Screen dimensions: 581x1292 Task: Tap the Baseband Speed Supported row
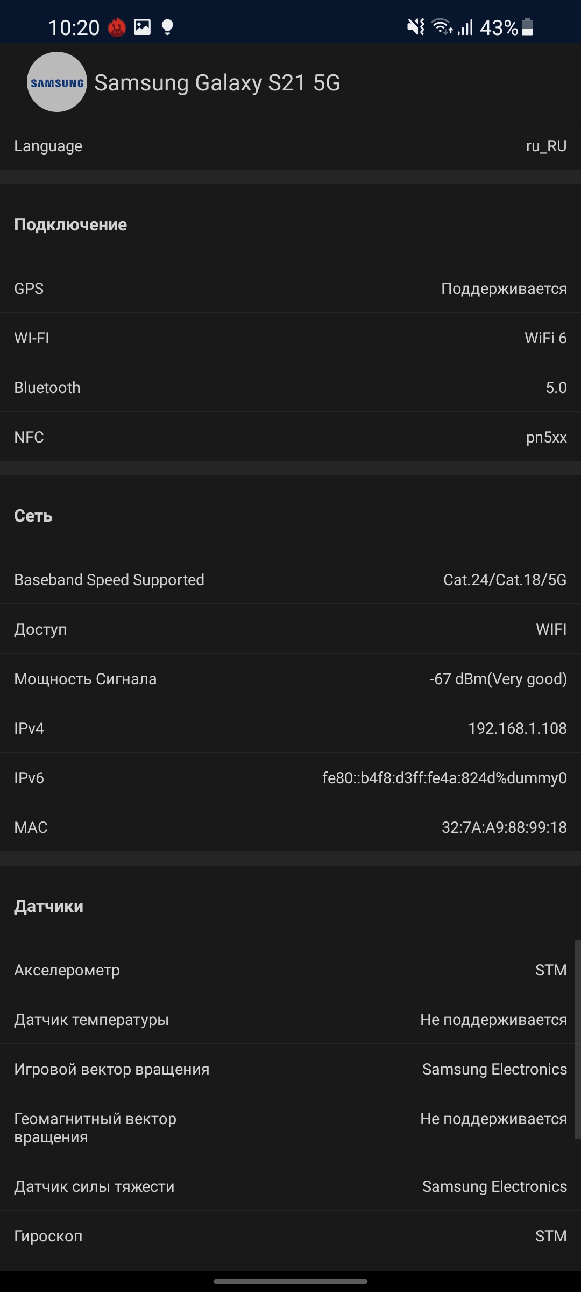coord(290,580)
